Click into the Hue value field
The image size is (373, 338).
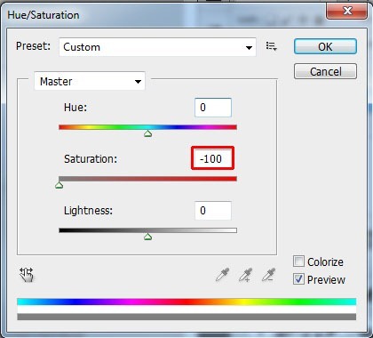[213, 108]
